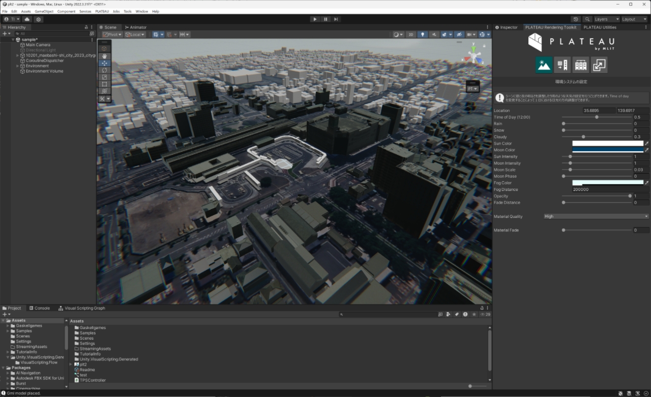Open Hierarchy search-in-context icon
The image size is (651, 397).
click(92, 34)
